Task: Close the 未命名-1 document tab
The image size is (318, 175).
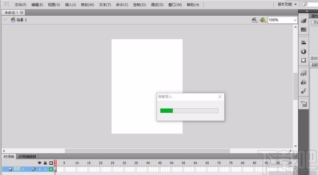Action: (x=21, y=12)
